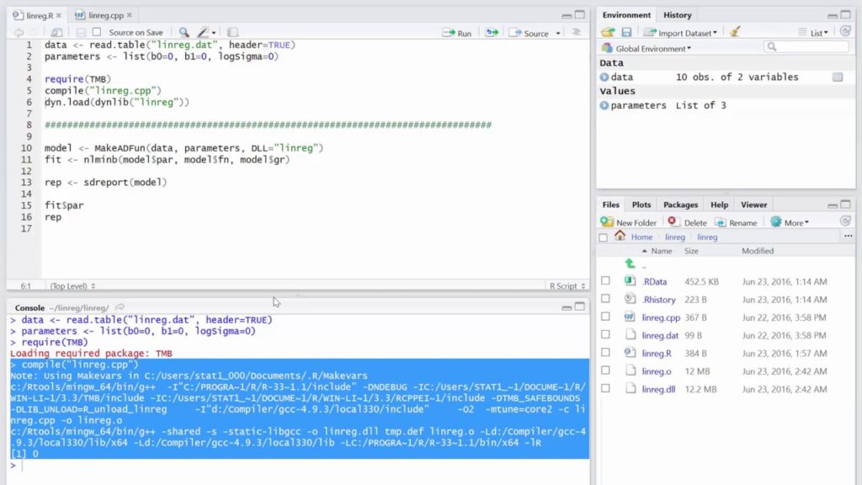Click the go up parent directory arrow

coord(630,264)
